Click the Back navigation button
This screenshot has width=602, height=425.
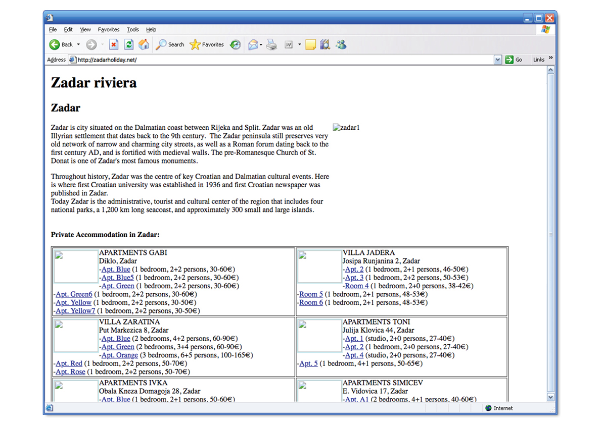pos(61,44)
